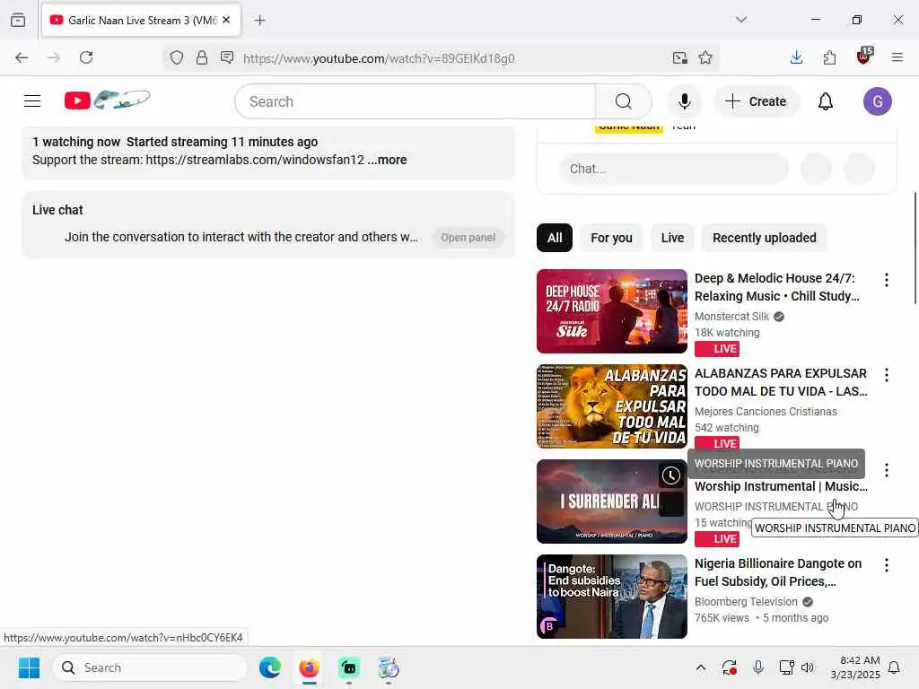Open Monstercat Silk channel link
Screen dimensions: 919x689
(731, 317)
